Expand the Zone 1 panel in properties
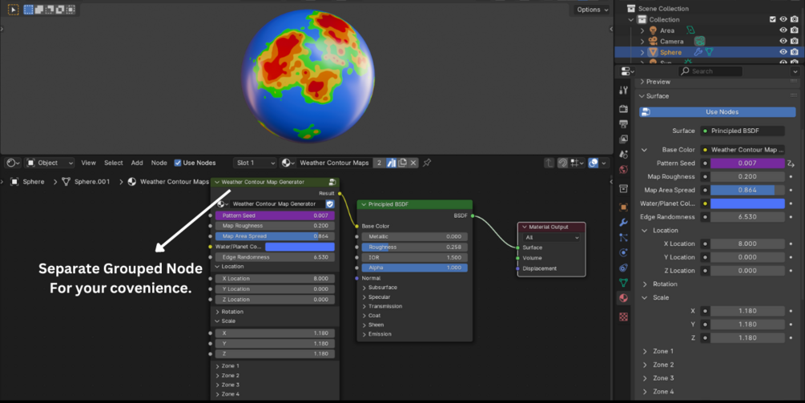 [645, 351]
